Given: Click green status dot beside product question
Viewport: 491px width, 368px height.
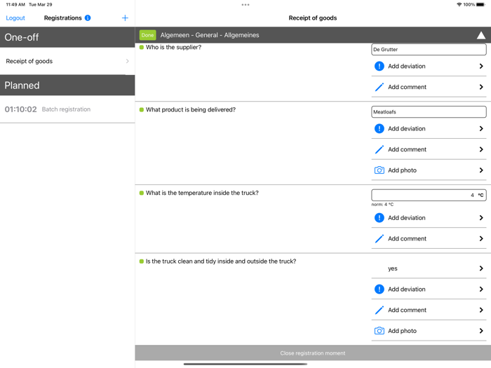Looking at the screenshot, I should pos(142,109).
